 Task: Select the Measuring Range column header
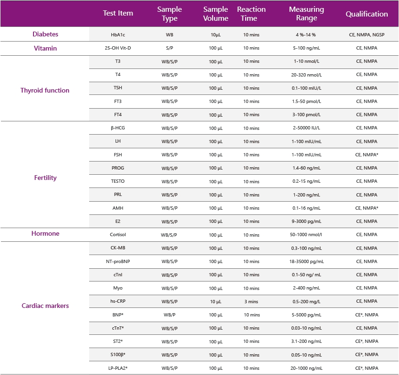point(306,14)
